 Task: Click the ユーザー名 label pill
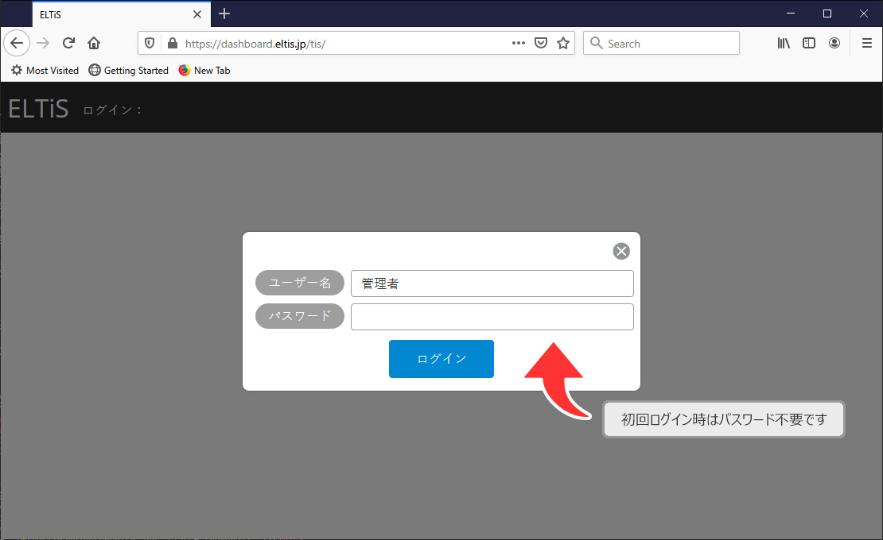click(300, 283)
